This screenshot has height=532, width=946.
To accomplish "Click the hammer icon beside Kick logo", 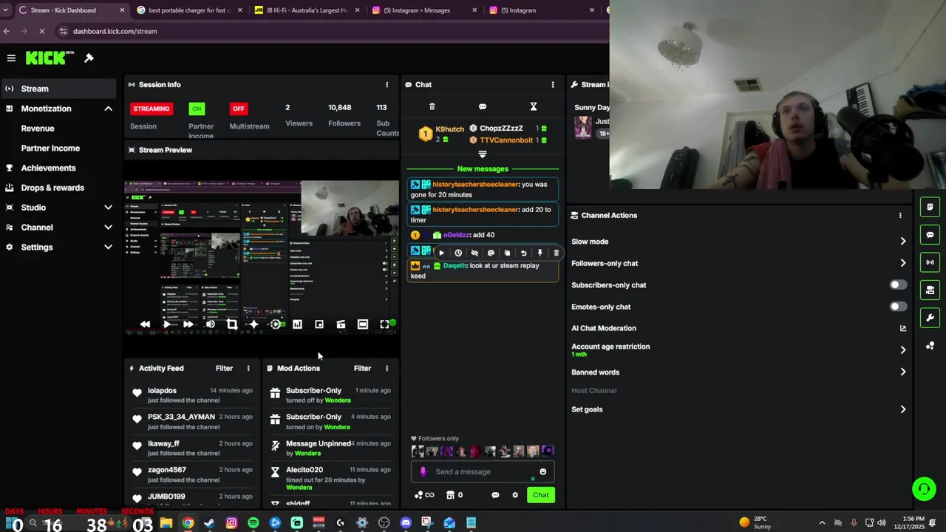I will (x=89, y=58).
